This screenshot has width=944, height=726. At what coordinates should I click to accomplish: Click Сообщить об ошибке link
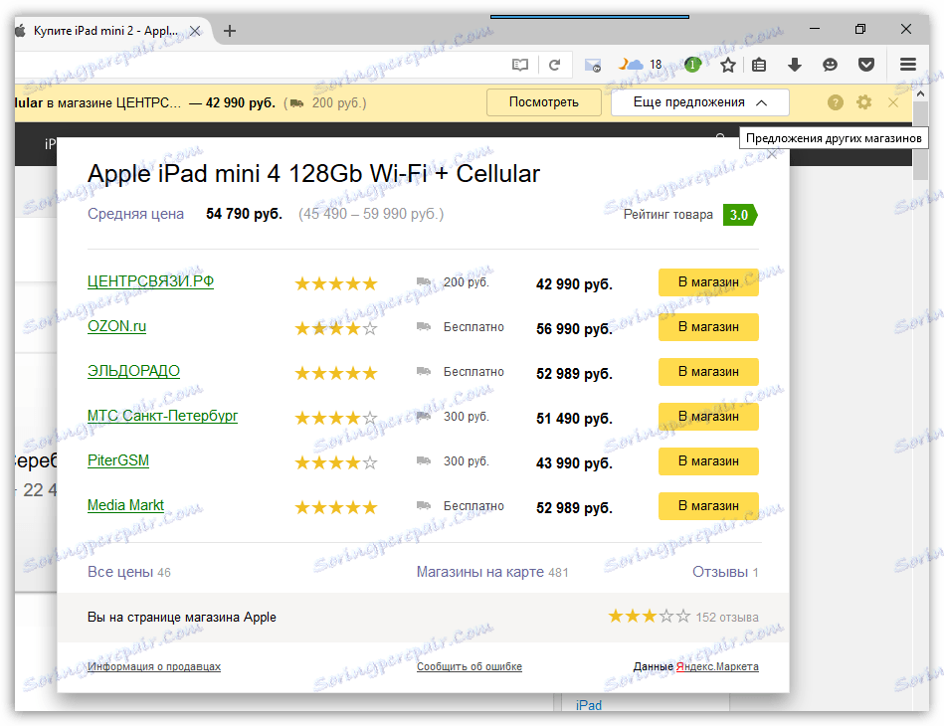(469, 666)
